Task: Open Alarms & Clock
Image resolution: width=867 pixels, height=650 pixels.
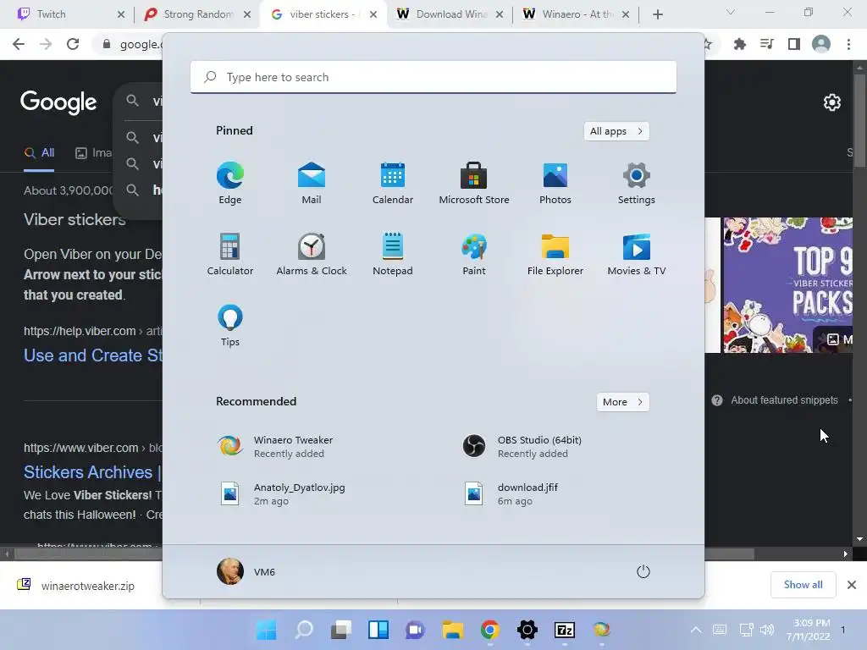Action: click(x=312, y=254)
